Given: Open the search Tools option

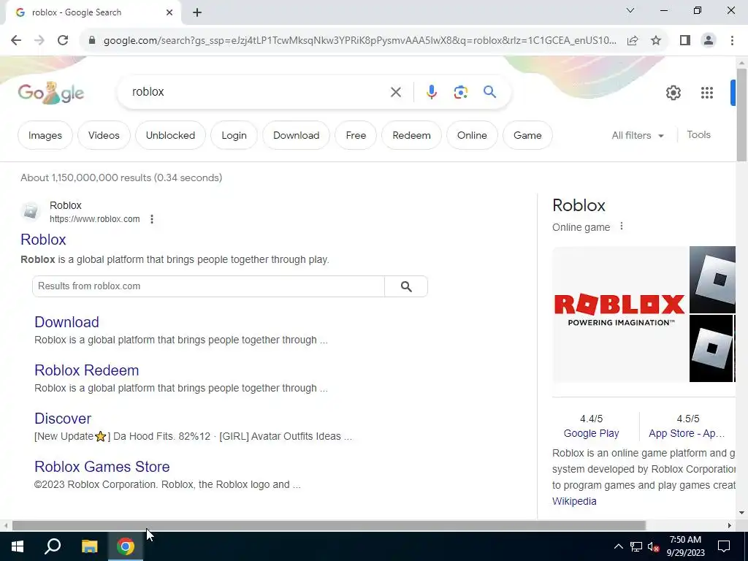Looking at the screenshot, I should (698, 135).
